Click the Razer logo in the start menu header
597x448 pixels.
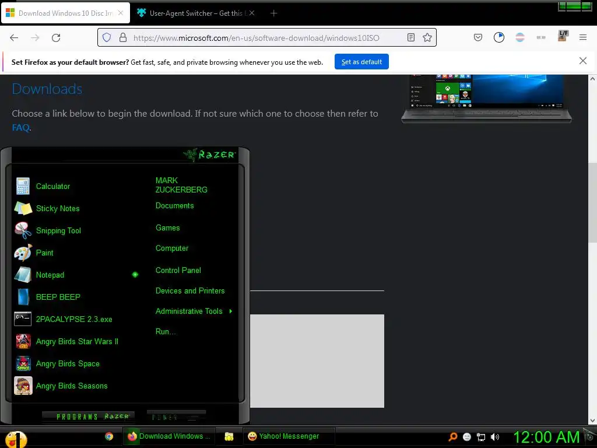[209, 155]
